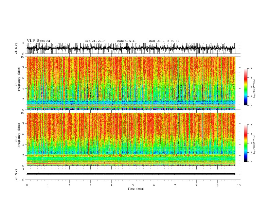The image size is (269, 208).
Task: Click the ch.2 spectrogram color bar
Action: 246,143
